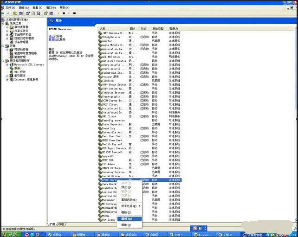The height and width of the screenshot is (237, 298).
Task: Click the Refresh toolbar icon
Action: (33, 13)
